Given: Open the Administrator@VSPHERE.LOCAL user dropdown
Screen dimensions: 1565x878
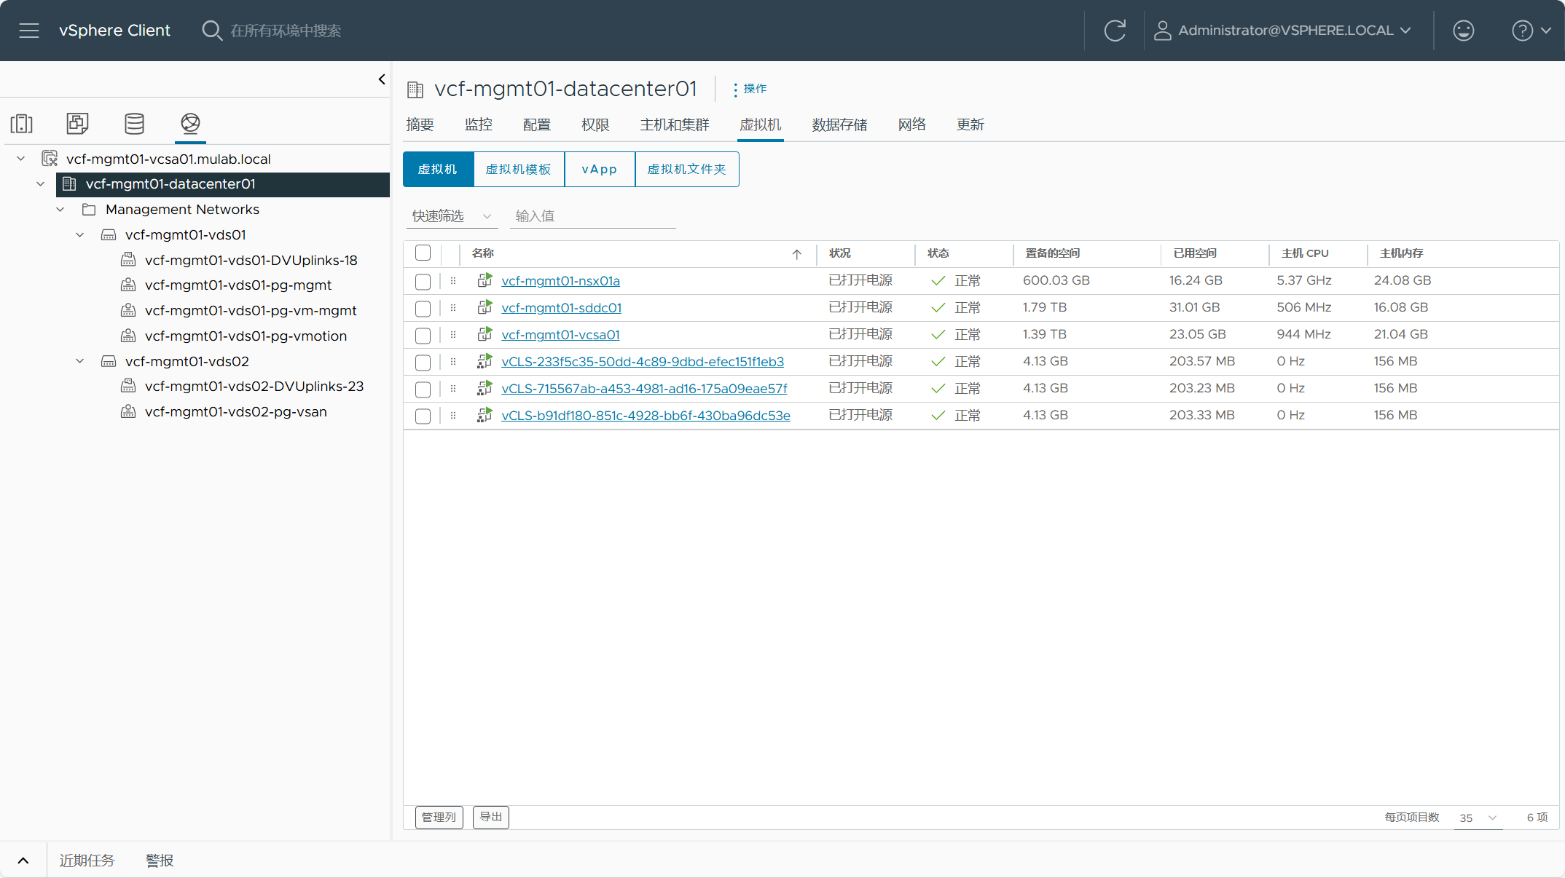Looking at the screenshot, I should [1283, 31].
